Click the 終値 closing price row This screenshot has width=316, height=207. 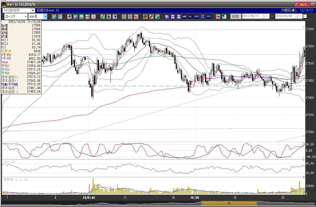tap(21, 36)
